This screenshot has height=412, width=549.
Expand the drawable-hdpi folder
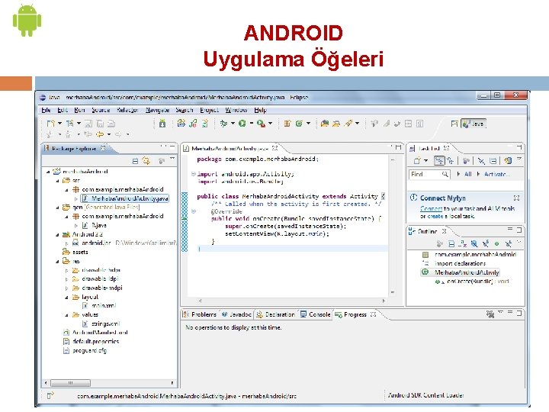66,270
